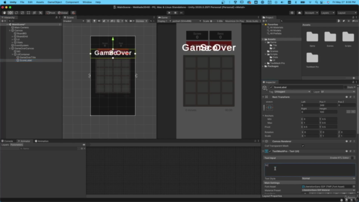The width and height of the screenshot is (359, 202).
Task: Open Shaded draw mode dropdown
Action: (73, 21)
